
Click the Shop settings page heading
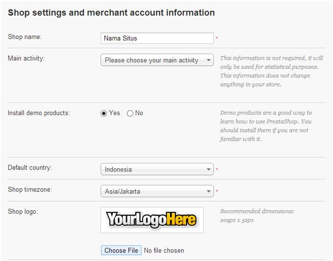pos(111,13)
